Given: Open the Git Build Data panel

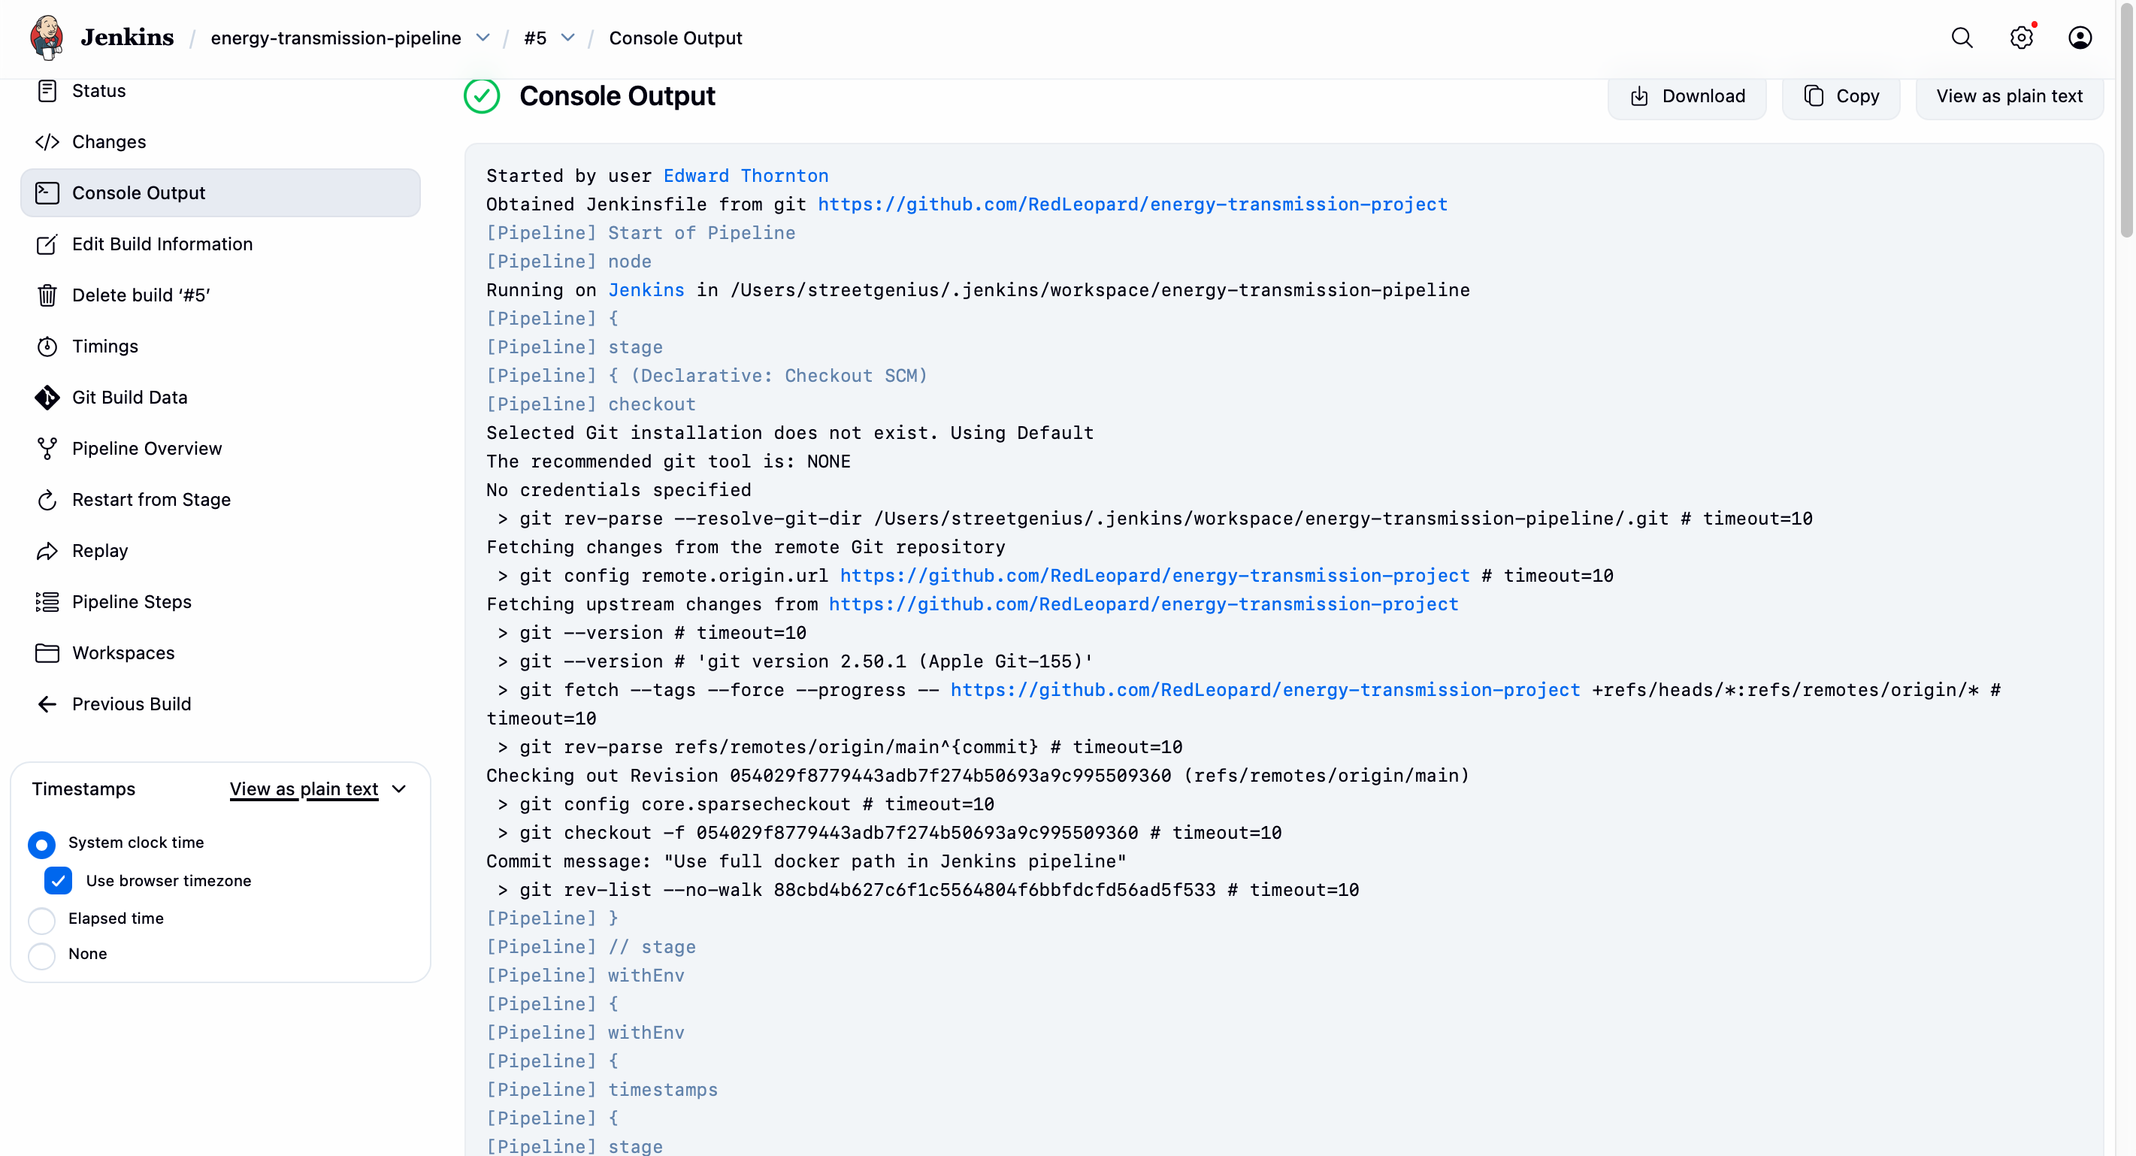Looking at the screenshot, I should click(x=129, y=397).
